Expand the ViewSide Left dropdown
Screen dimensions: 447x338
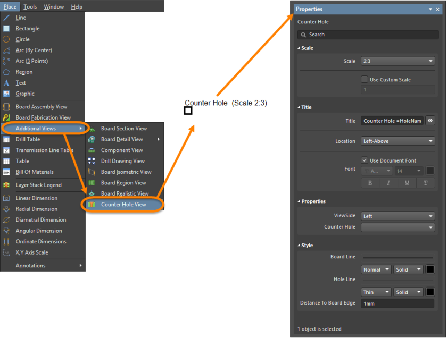(x=398, y=216)
